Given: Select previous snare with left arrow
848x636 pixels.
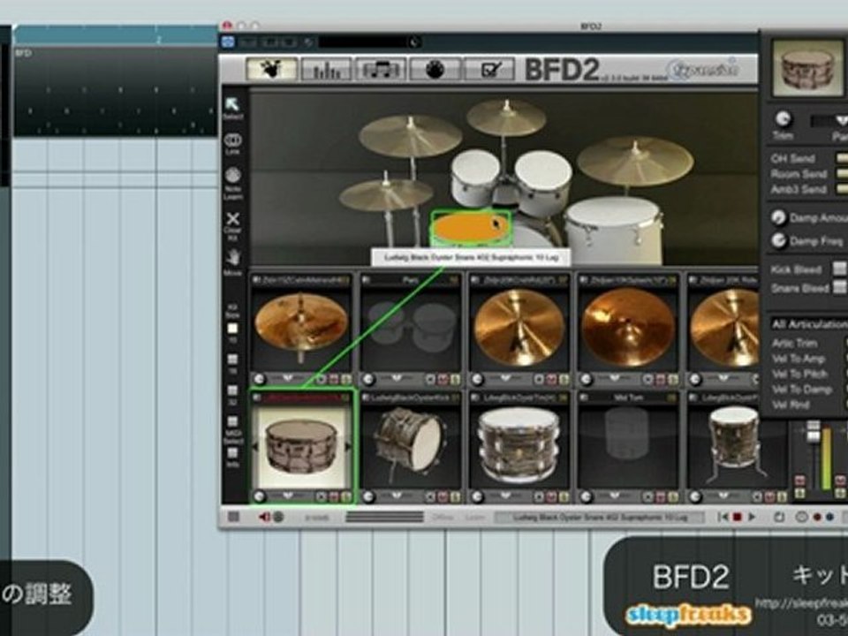Looking at the screenshot, I should click(256, 446).
